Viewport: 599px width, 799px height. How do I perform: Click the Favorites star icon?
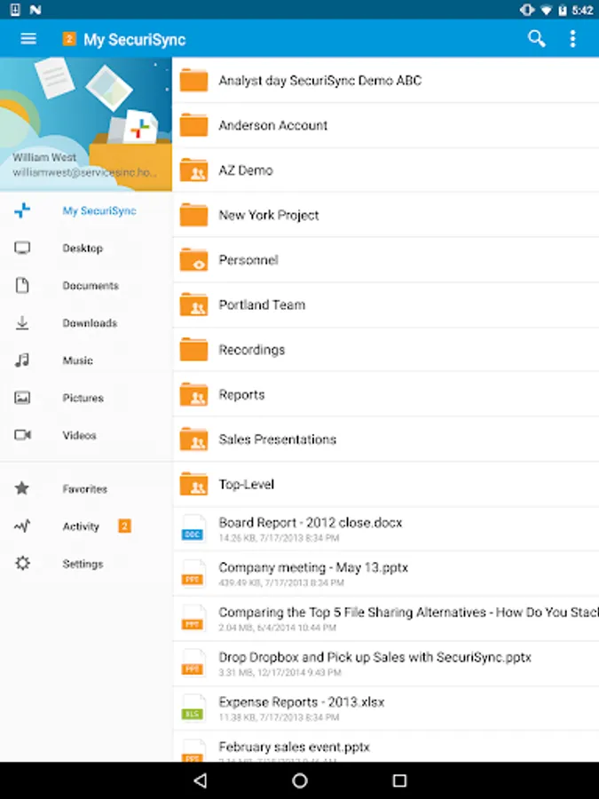coord(22,488)
